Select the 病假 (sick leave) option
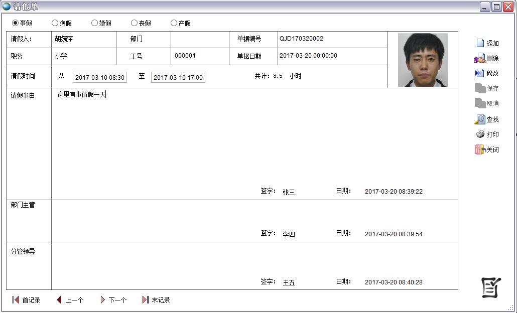This screenshot has width=517, height=313. 54,23
